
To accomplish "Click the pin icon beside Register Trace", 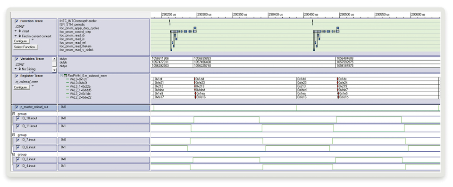I will point(17,76).
